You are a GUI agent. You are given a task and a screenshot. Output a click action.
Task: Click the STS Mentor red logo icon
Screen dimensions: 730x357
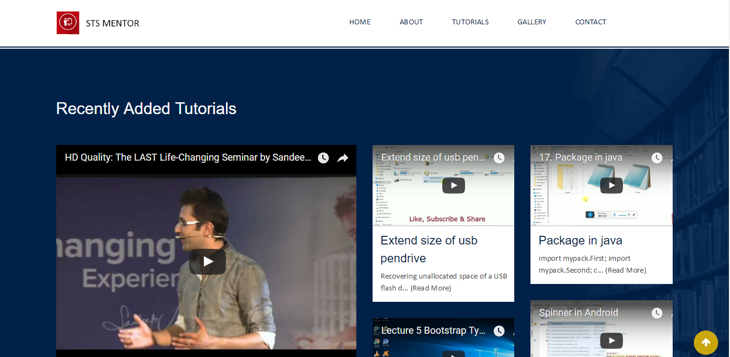[68, 23]
